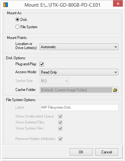Expand the Location or Drive Letter dropdown
This screenshot has width=125, height=161.
click(79, 47)
